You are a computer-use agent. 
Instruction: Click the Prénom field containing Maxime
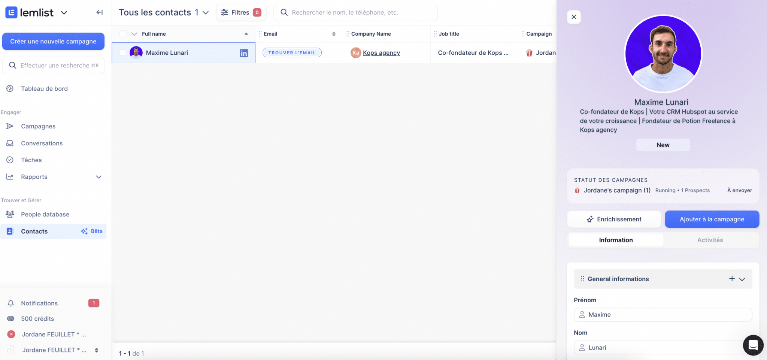[x=663, y=315]
